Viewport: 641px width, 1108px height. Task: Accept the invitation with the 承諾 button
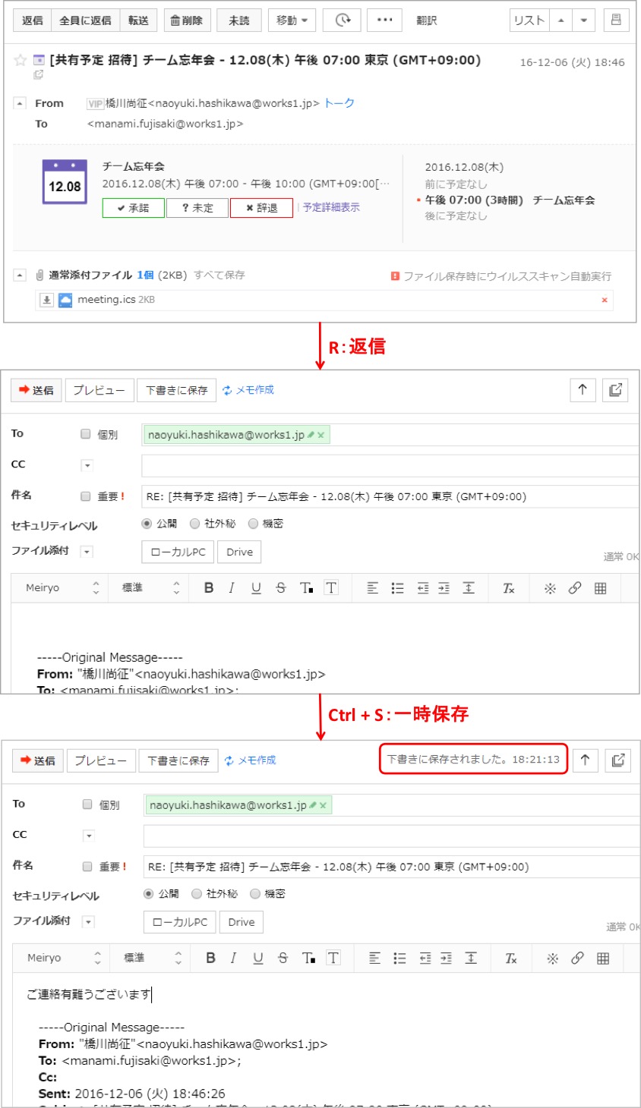(133, 208)
